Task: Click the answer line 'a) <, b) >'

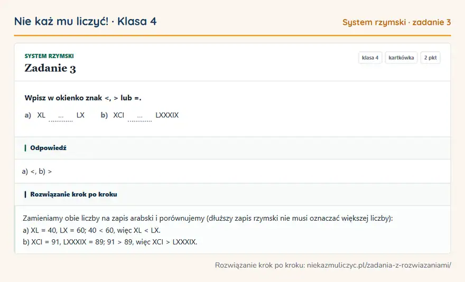Action: click(x=37, y=172)
